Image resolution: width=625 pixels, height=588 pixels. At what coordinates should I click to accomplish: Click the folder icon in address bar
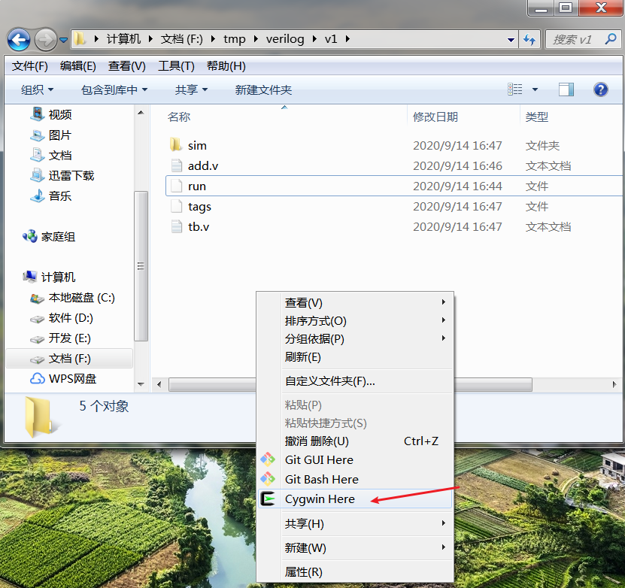[80, 39]
